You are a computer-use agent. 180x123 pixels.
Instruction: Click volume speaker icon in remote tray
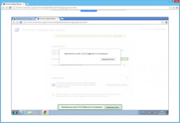click(x=155, y=113)
